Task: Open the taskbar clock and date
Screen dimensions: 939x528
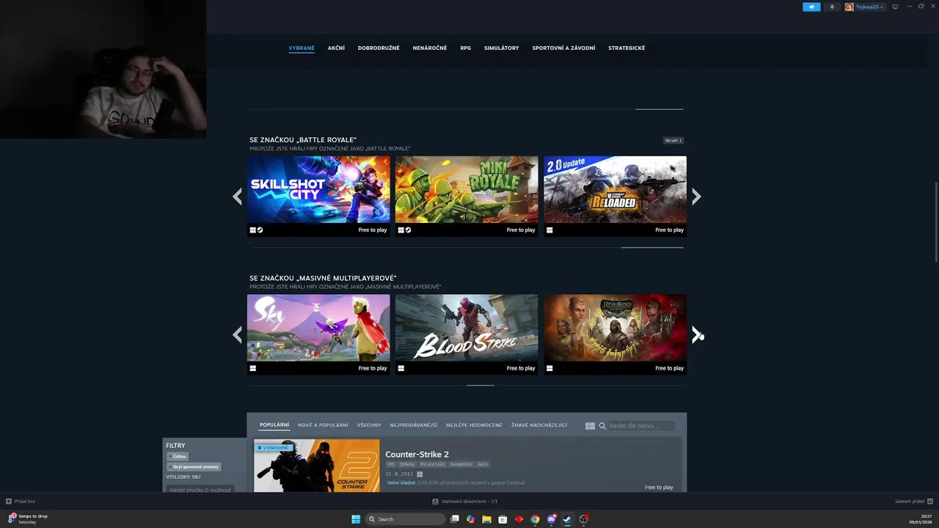Action: (x=920, y=519)
